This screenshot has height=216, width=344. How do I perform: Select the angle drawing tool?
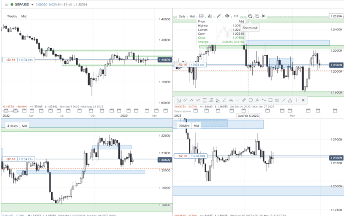pos(224,100)
